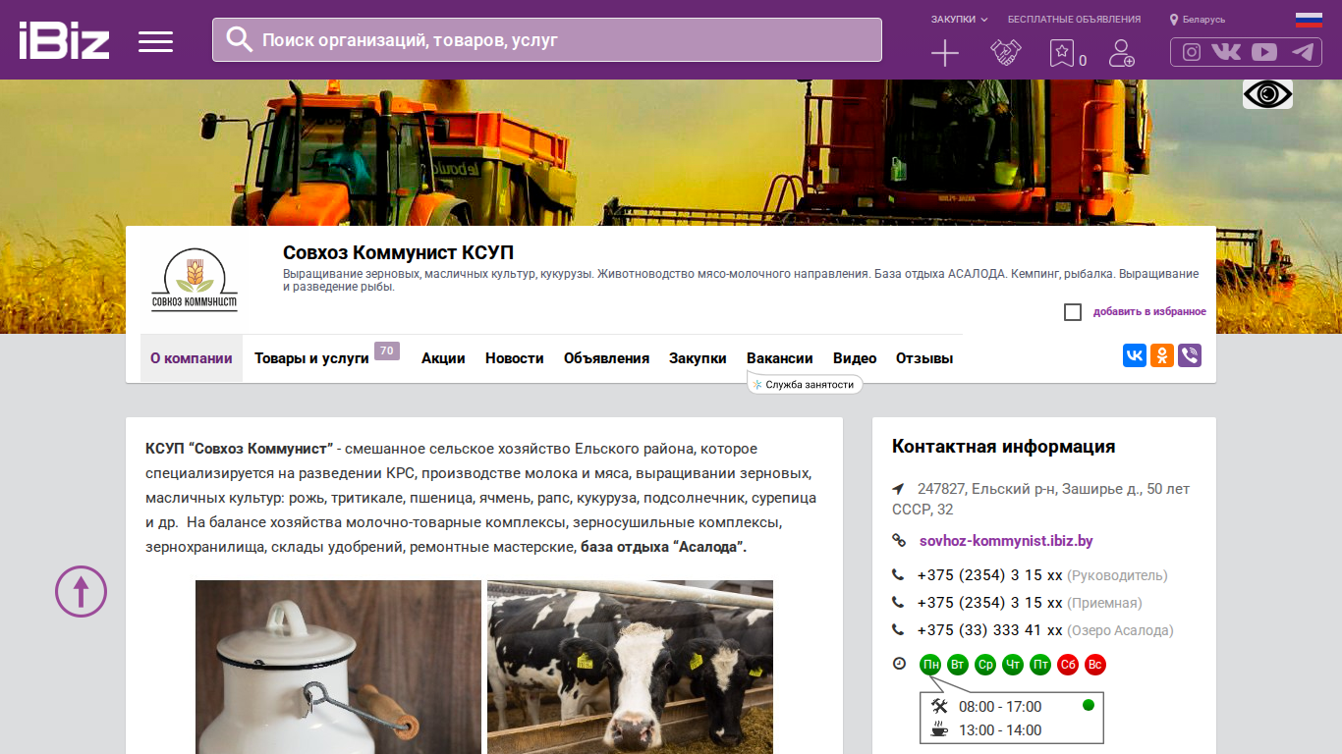Select Sunday Вс day circle
This screenshot has height=754, width=1342.
pyautogui.click(x=1095, y=665)
